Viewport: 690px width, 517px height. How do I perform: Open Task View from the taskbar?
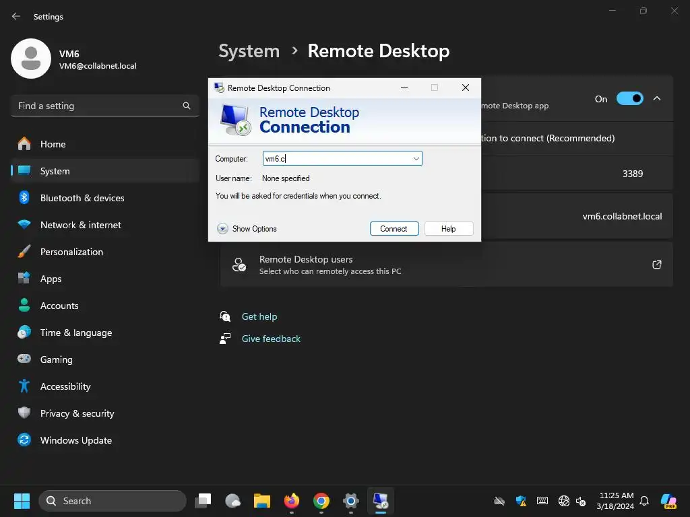click(x=203, y=501)
